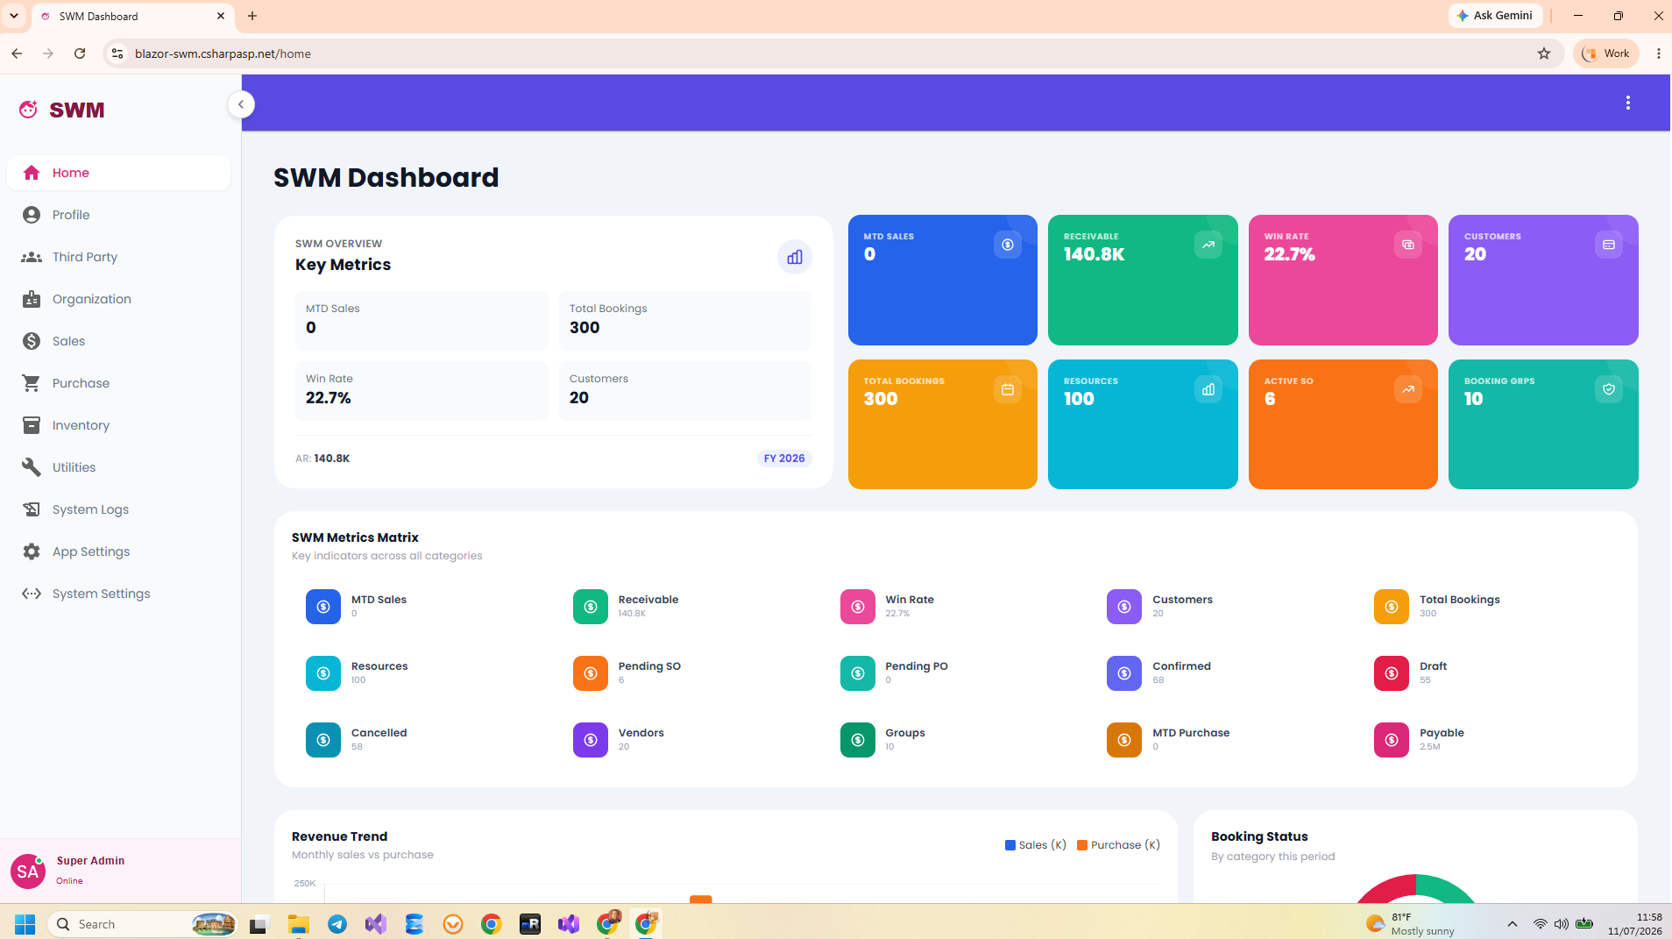1672x939 pixels.
Task: Click the shield icon on Booking Grps tile
Action: [x=1609, y=389]
